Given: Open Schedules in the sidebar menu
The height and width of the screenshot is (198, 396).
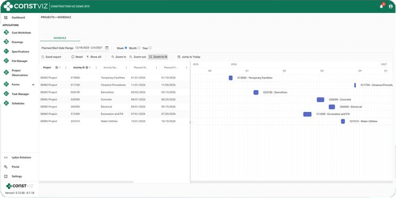Looking at the screenshot, I should point(18,103).
